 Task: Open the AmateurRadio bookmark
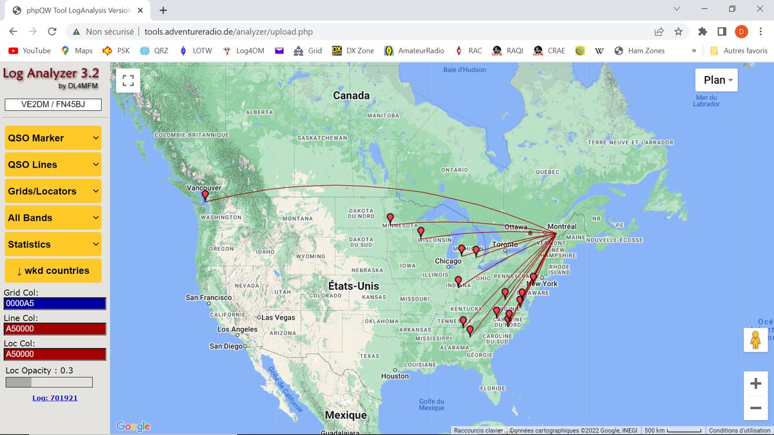414,50
